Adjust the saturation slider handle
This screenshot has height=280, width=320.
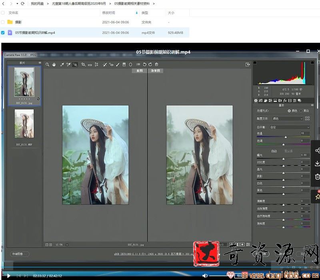[x=284, y=227]
